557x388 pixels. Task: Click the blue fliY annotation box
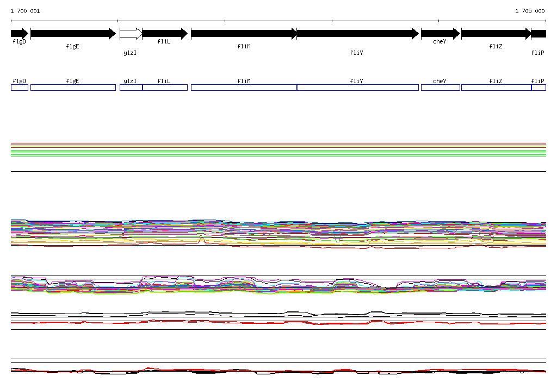[358, 87]
